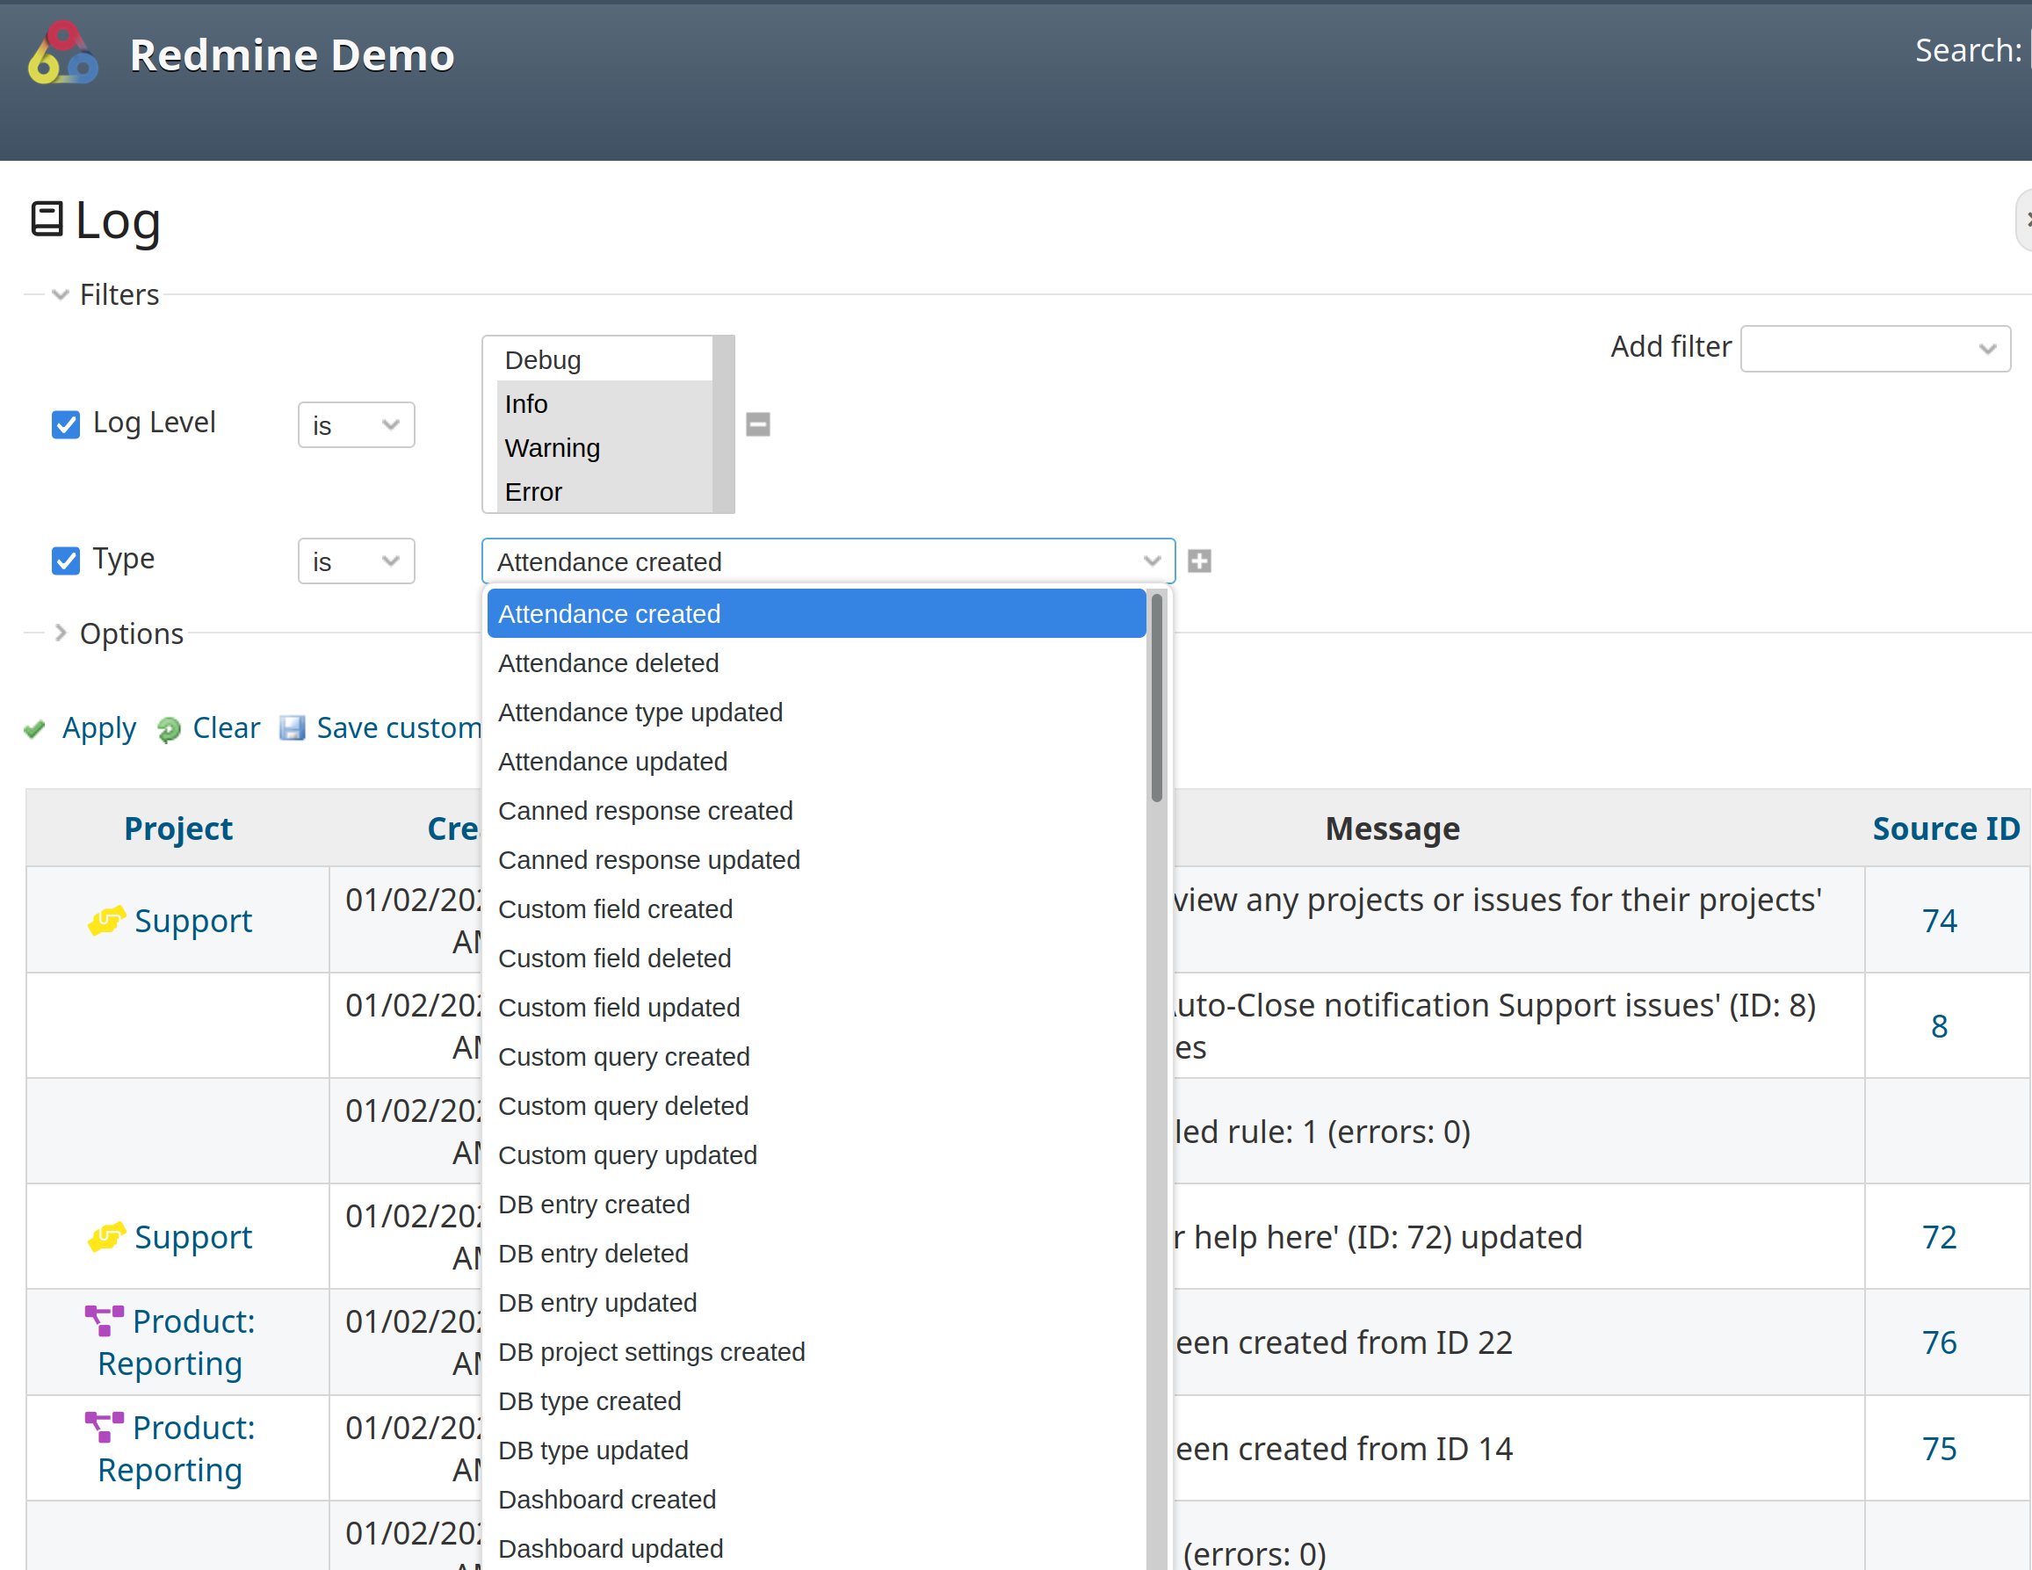Select Warning in Log Level list
The width and height of the screenshot is (2032, 1570).
click(x=604, y=448)
